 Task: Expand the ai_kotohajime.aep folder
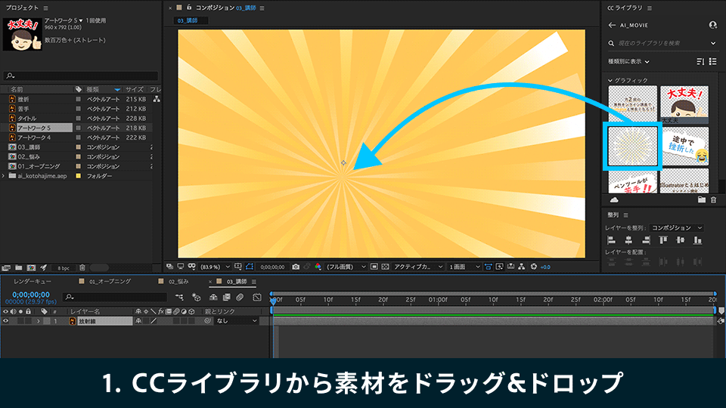coord(4,176)
